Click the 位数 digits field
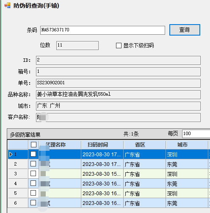 [x=77, y=45]
